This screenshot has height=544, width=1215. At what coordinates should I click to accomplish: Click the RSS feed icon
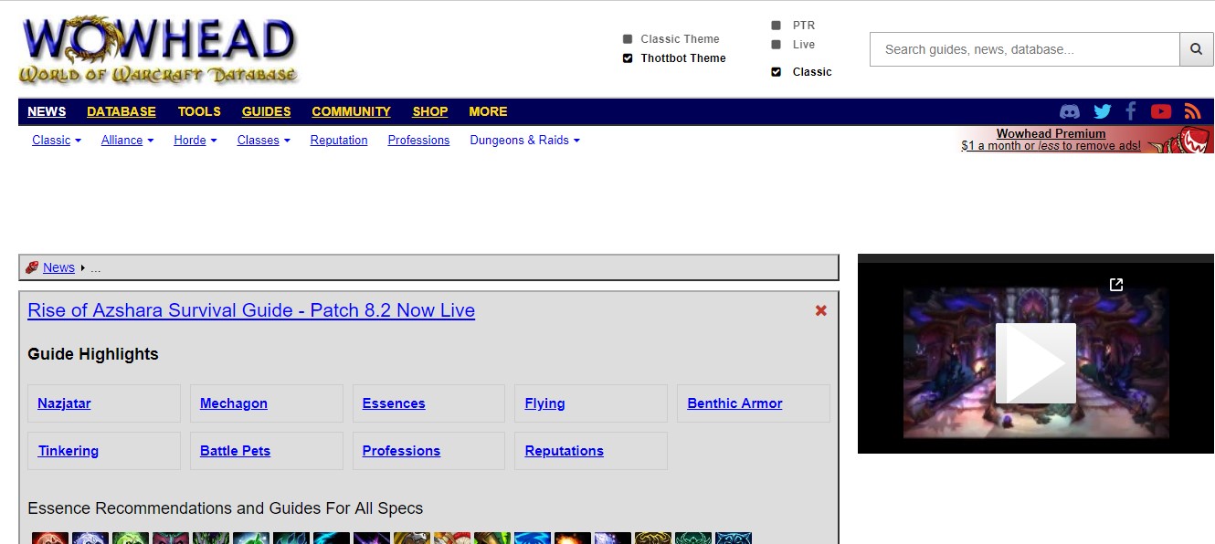pos(1192,111)
